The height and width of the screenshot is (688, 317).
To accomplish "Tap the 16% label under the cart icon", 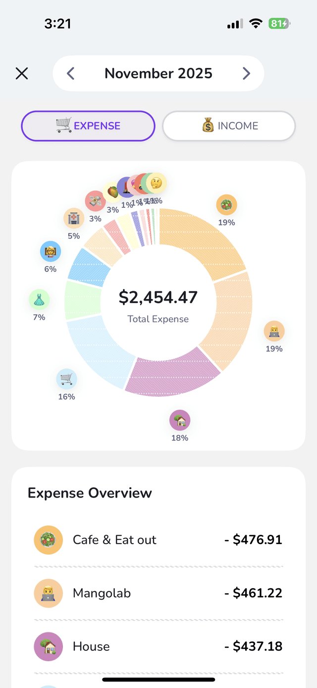I will pos(66,397).
